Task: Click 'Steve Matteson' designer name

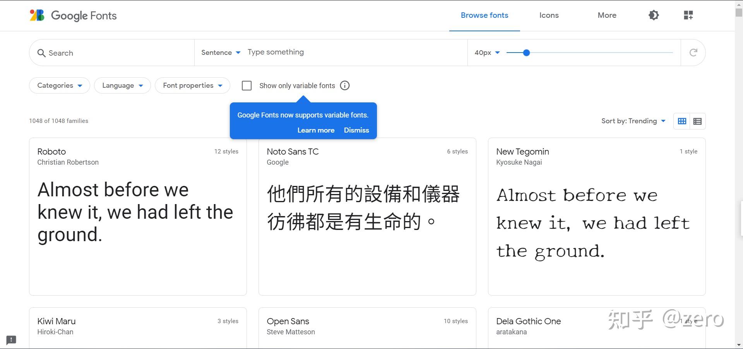Action: [x=291, y=332]
